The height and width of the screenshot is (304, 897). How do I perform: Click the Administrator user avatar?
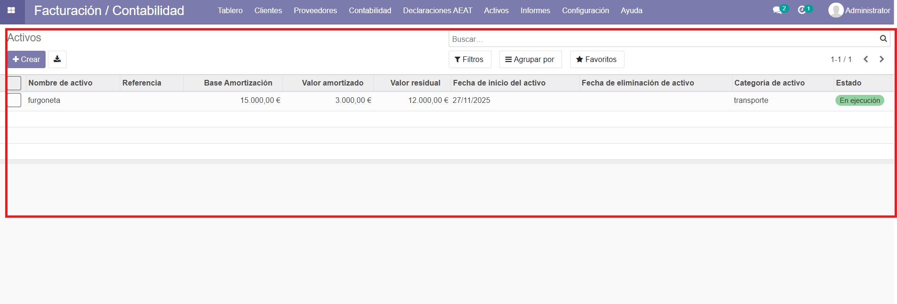[x=835, y=10]
